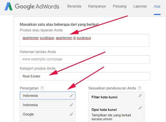Viewport: 166px width, 122px height.
Task: Go to the Laporan tab
Action: pyautogui.click(x=140, y=6)
